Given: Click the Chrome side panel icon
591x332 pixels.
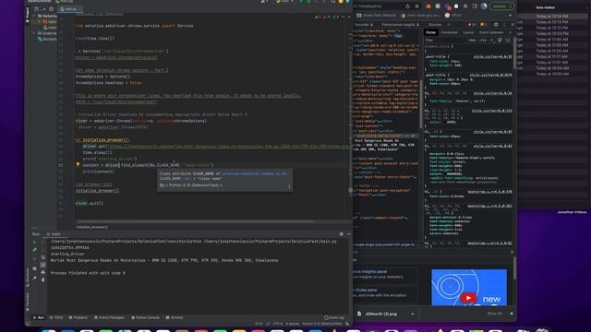Looking at the screenshot, I should pyautogui.click(x=475, y=6).
